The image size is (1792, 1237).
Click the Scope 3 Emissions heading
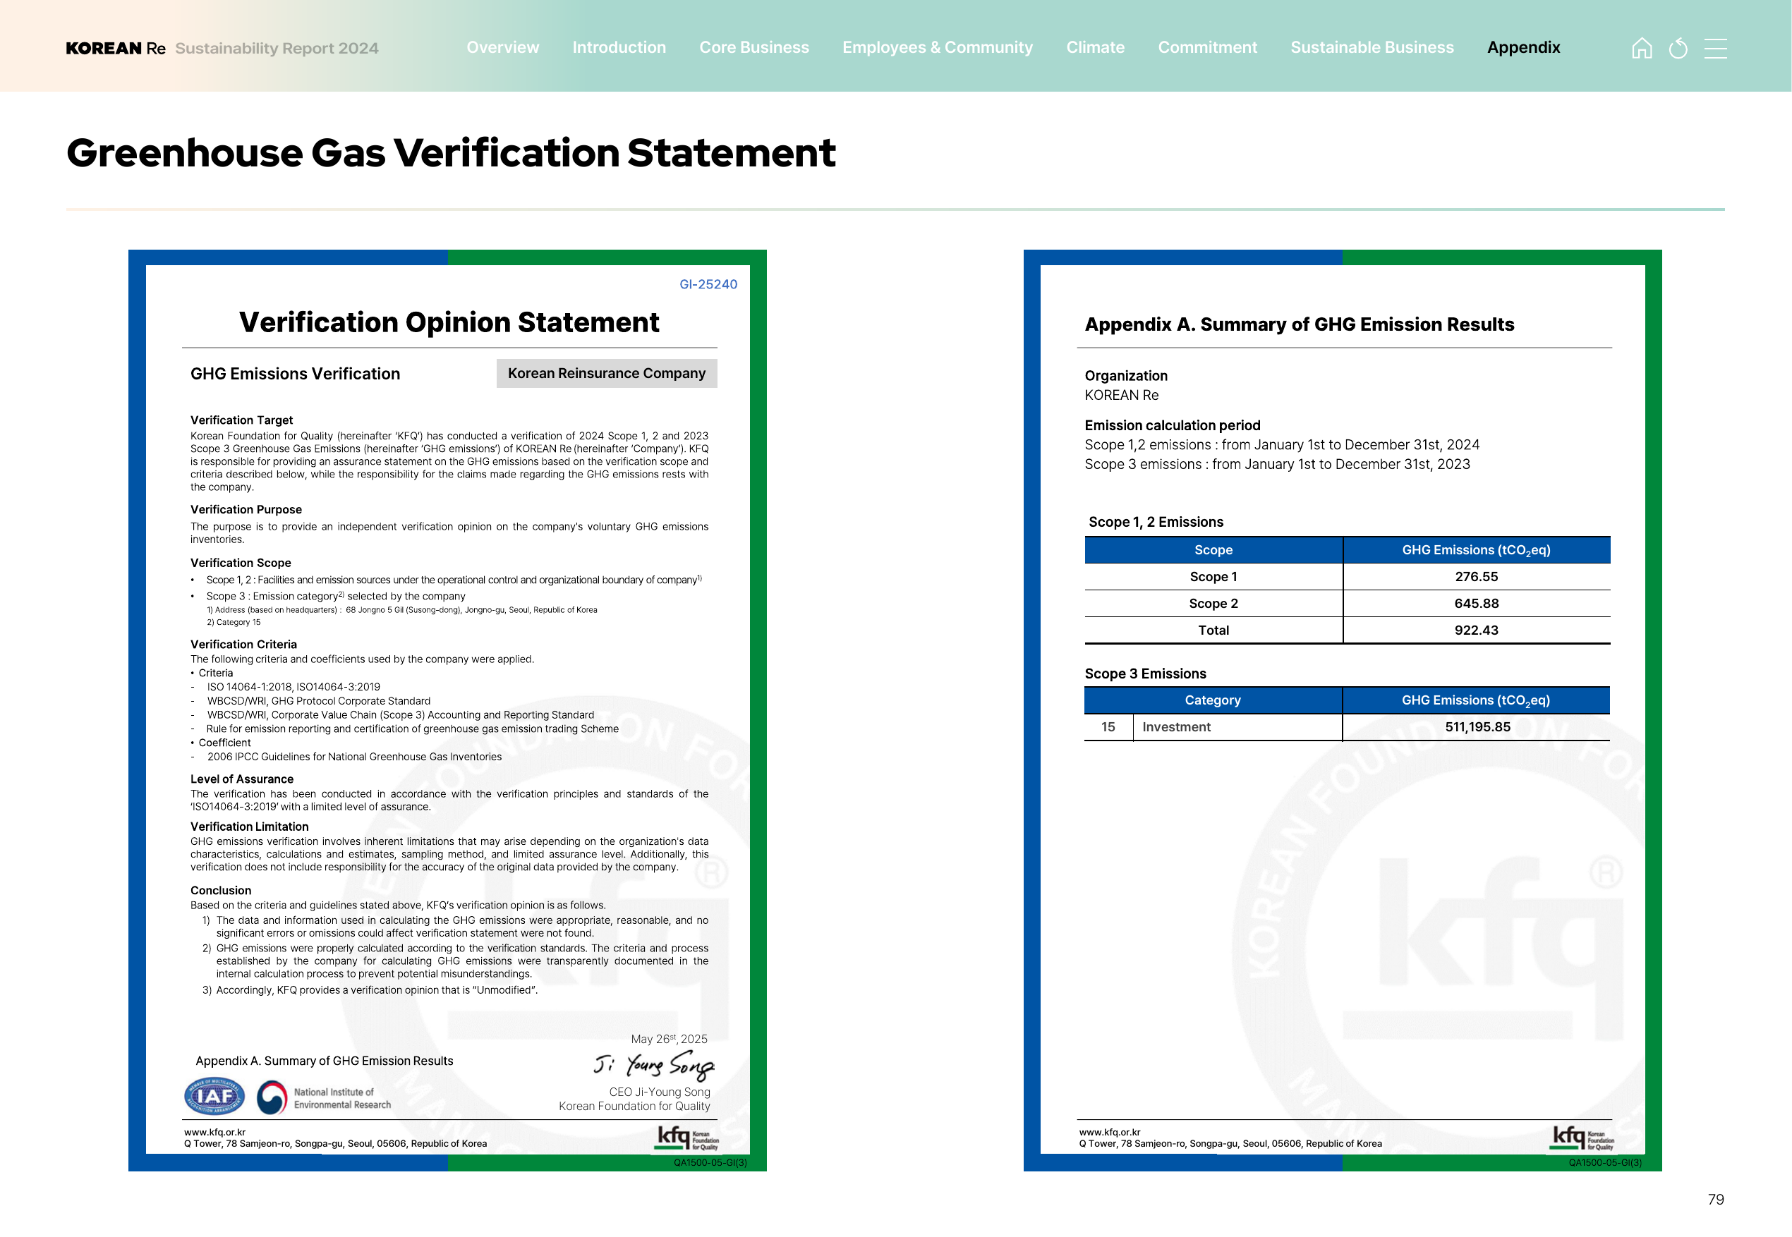tap(1144, 674)
